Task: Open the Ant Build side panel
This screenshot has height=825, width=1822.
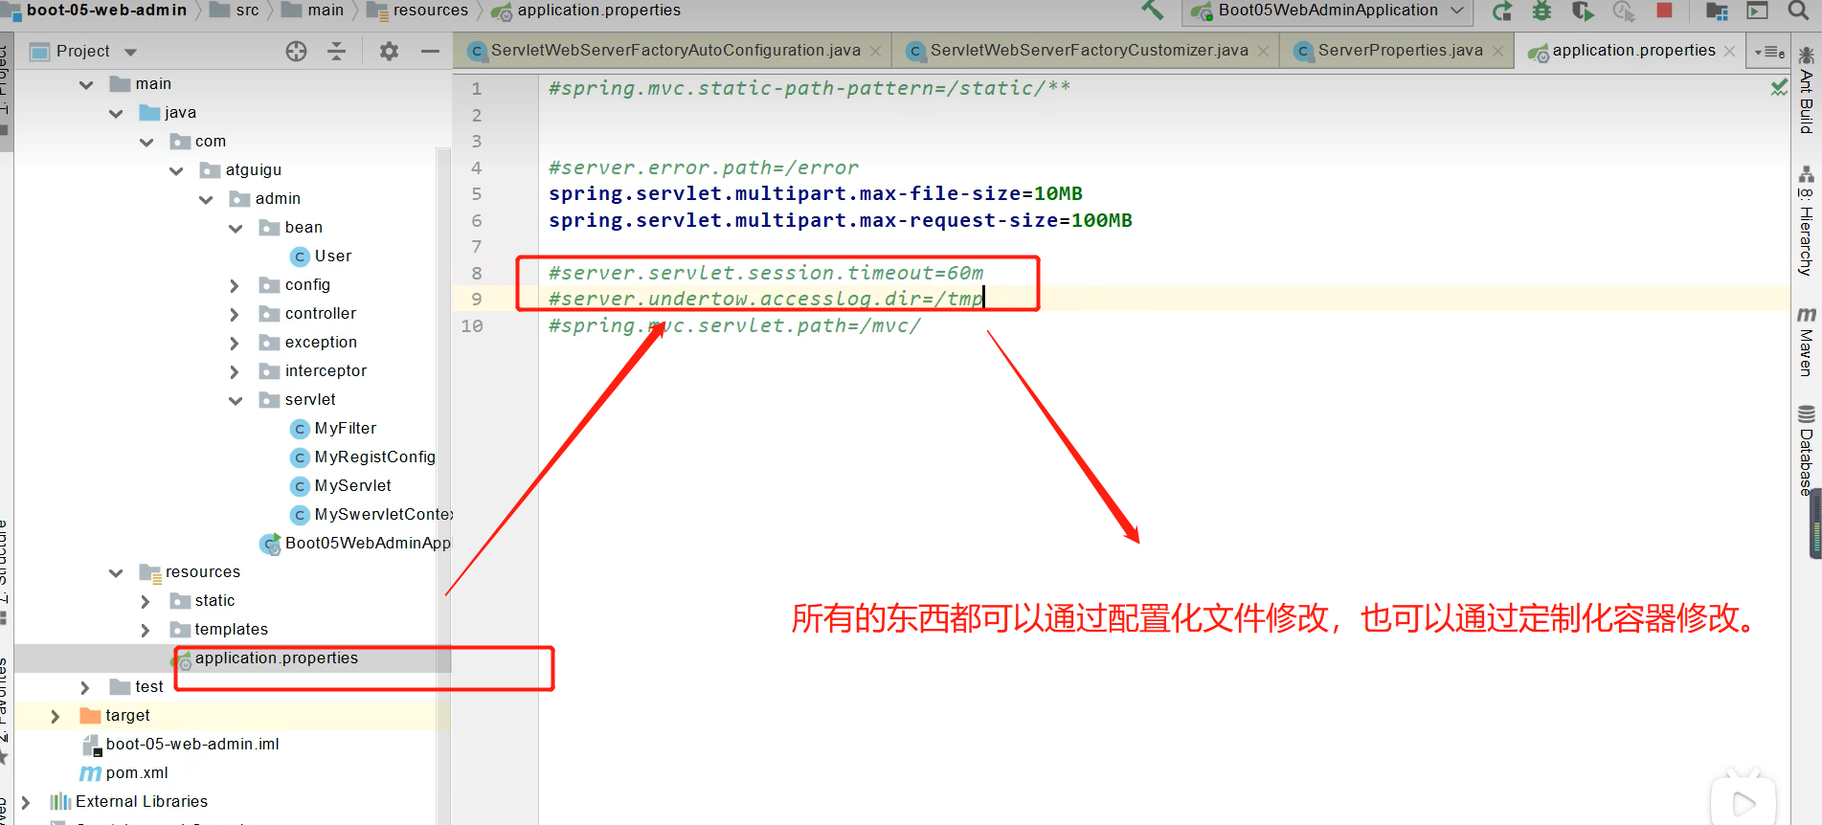Action: tap(1806, 89)
